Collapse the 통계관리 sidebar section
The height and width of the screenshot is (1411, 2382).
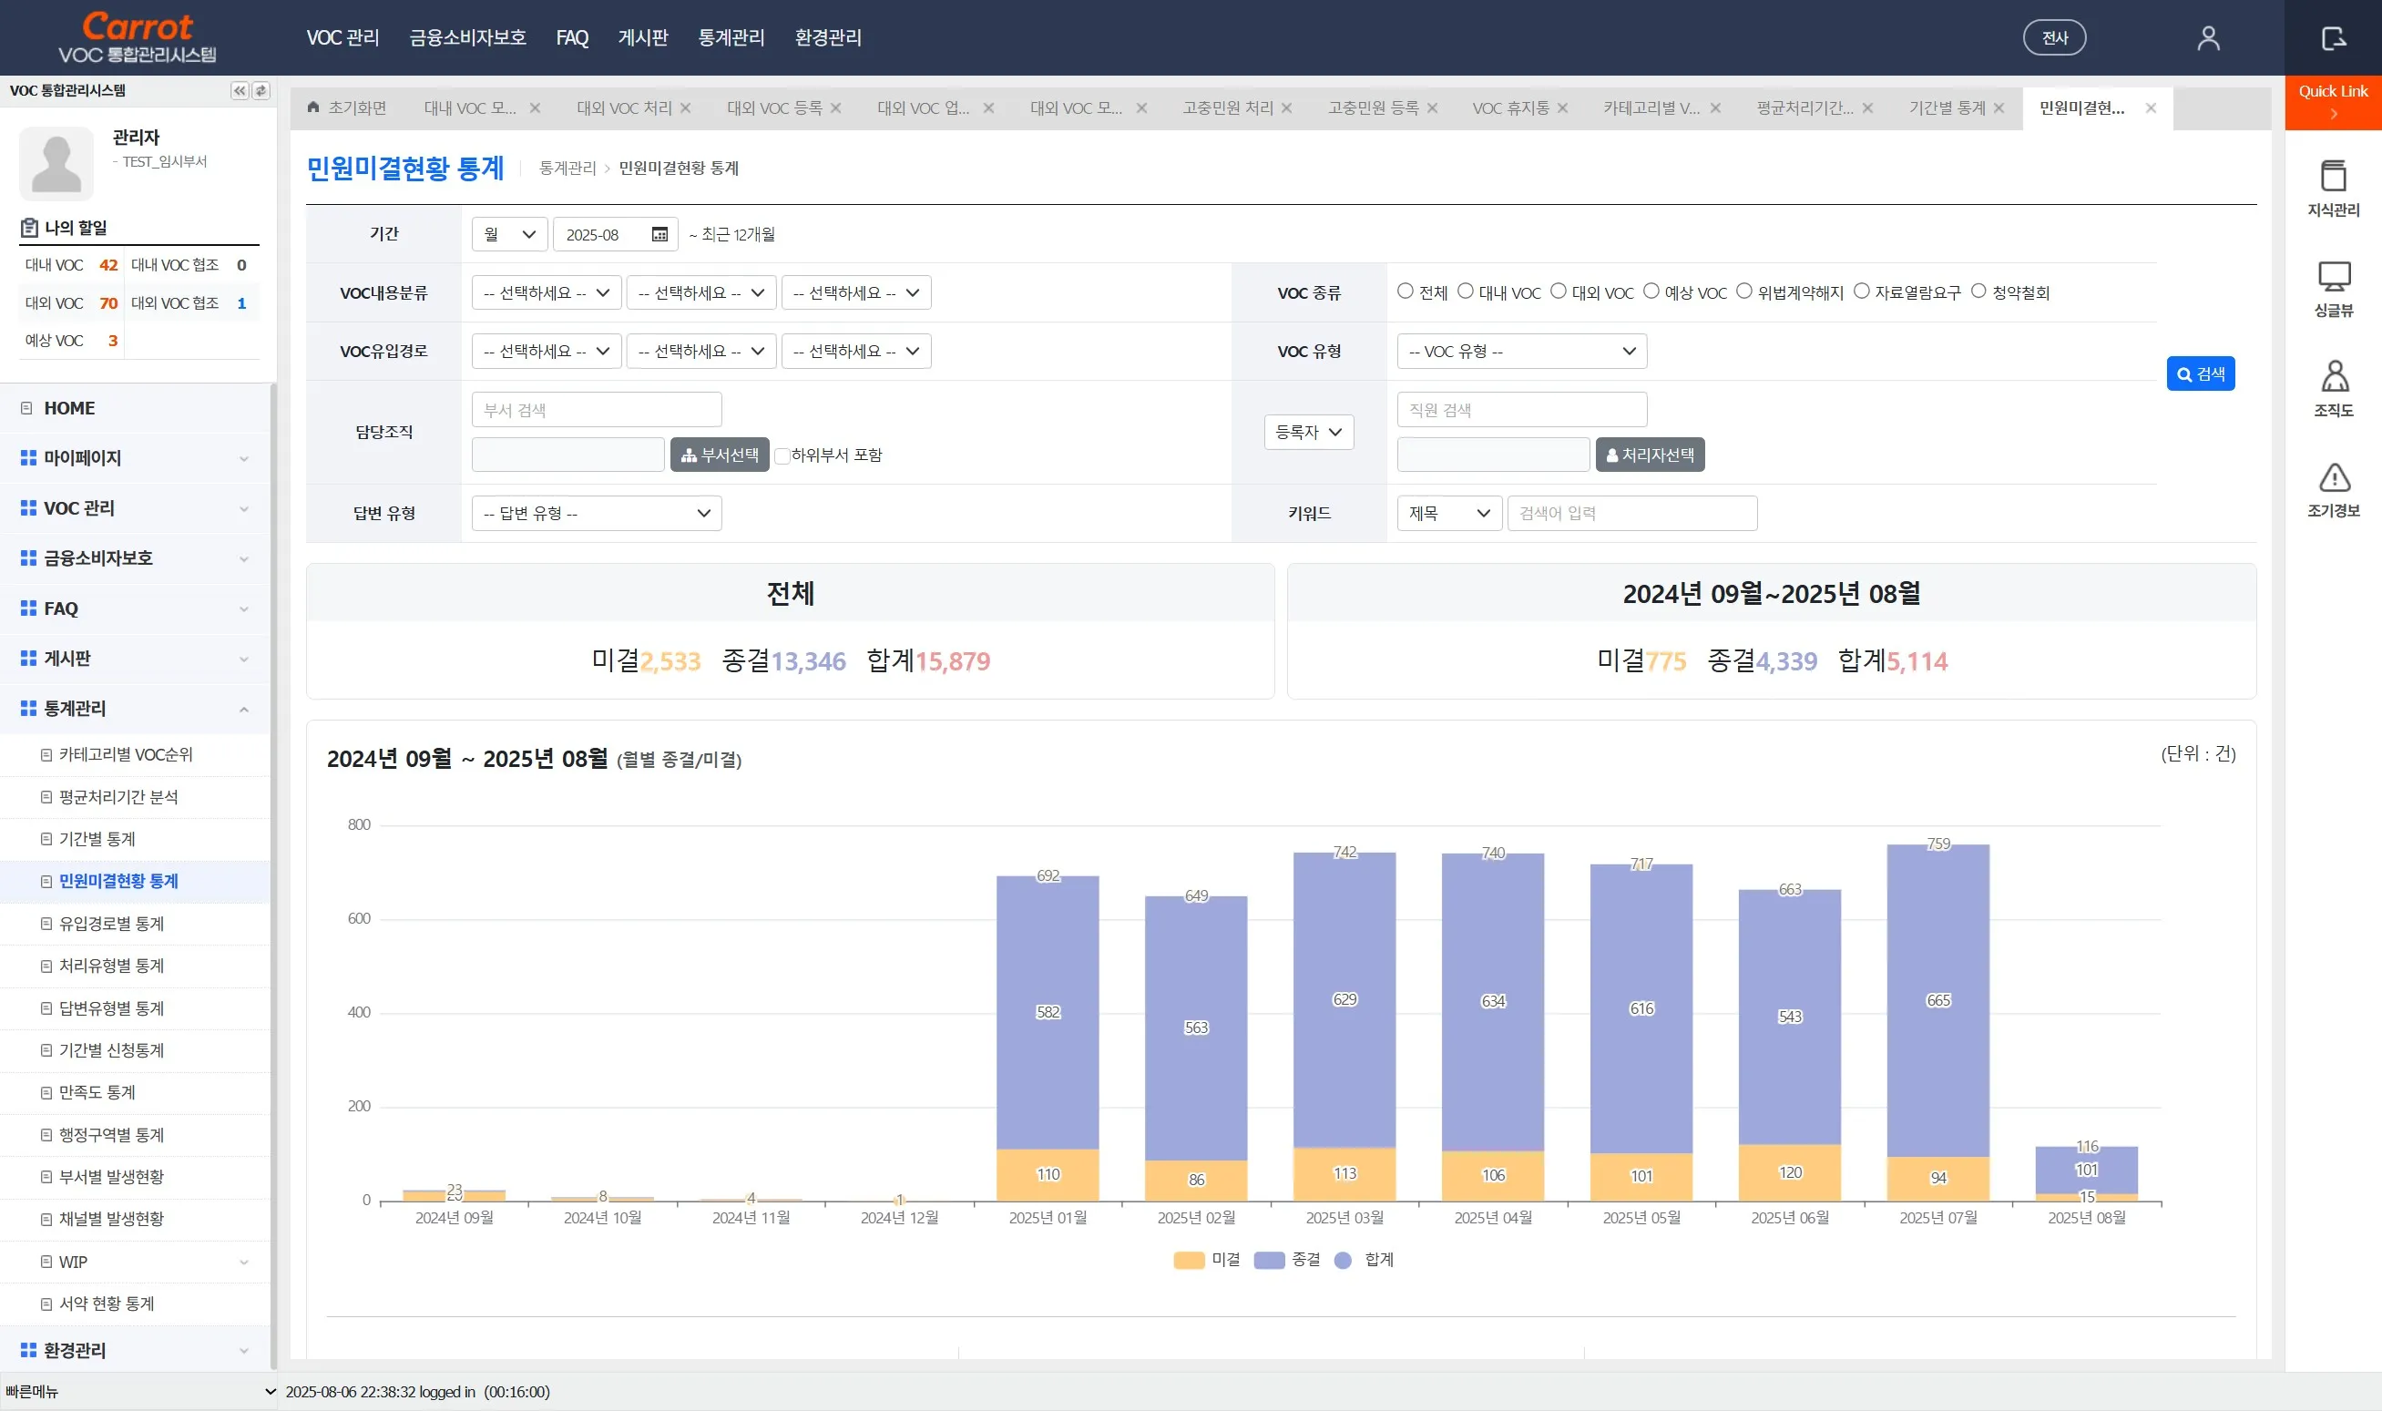click(x=135, y=709)
